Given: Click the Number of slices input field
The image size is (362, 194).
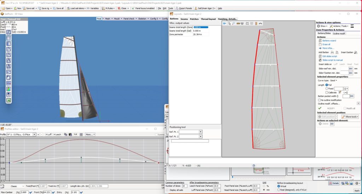Looking at the screenshot, I should (x=185, y=186).
